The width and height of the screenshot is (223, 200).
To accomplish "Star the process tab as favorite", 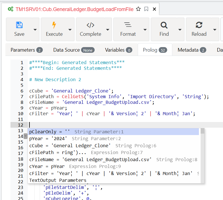I will click(138, 9).
